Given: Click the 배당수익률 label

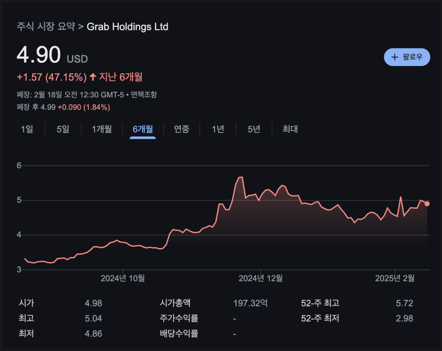Looking at the screenshot, I should pos(179,334).
